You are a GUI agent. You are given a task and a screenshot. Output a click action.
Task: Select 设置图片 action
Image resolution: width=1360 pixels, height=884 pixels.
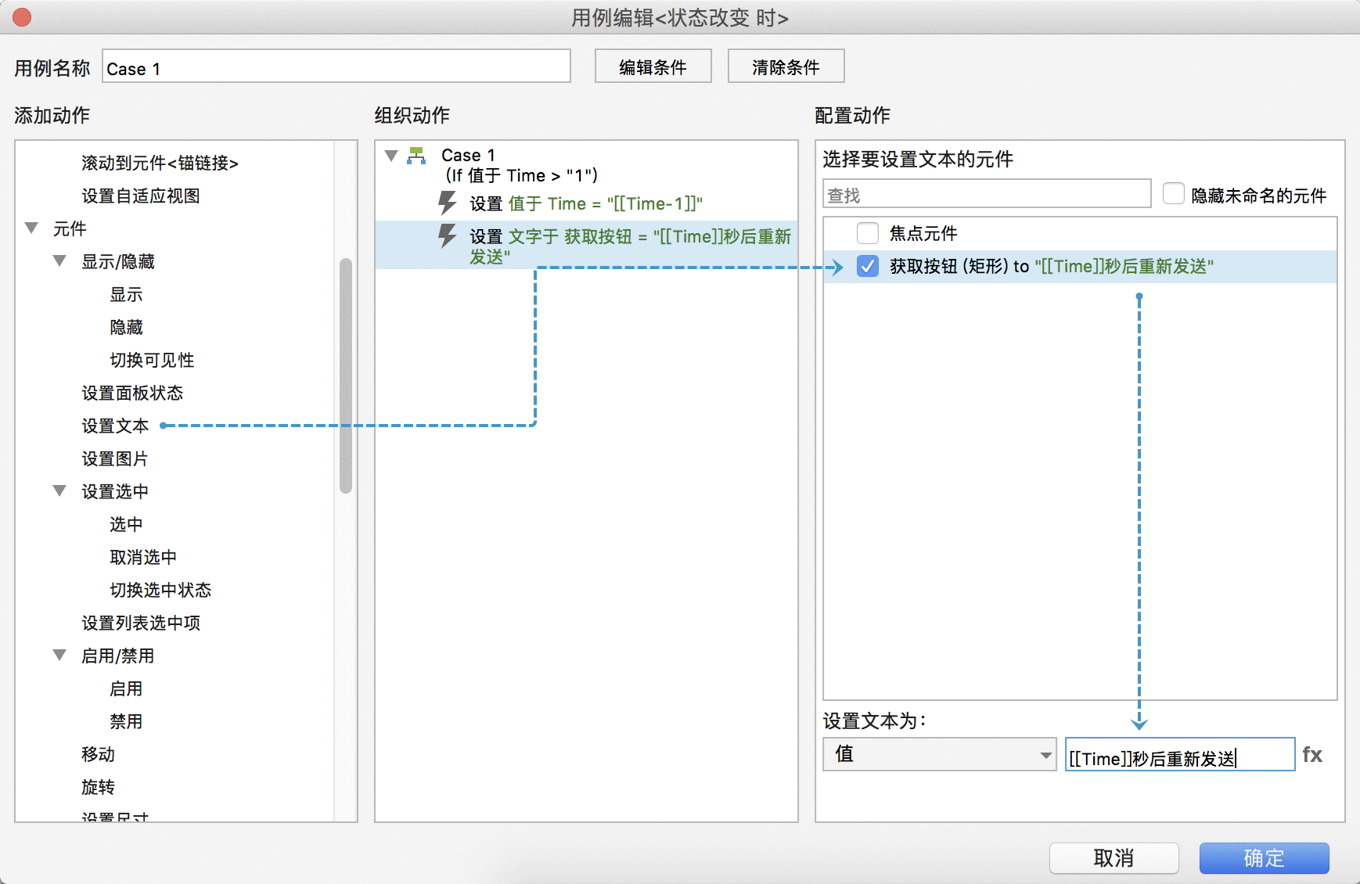[115, 458]
